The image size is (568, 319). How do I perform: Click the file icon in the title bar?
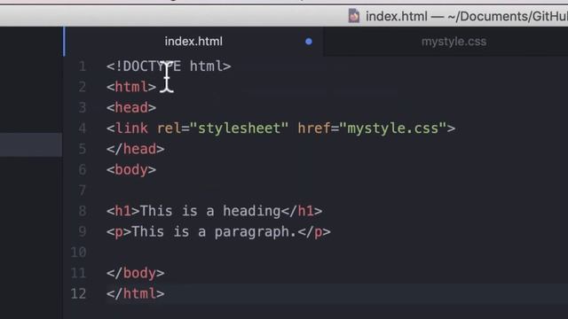click(x=353, y=16)
